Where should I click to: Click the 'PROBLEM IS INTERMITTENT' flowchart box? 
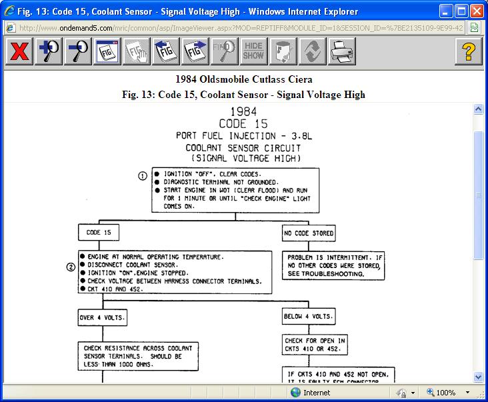pyautogui.click(x=333, y=266)
